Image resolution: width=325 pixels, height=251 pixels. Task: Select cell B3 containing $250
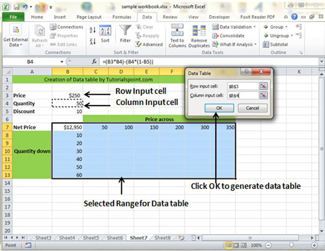pyautogui.click(x=67, y=95)
